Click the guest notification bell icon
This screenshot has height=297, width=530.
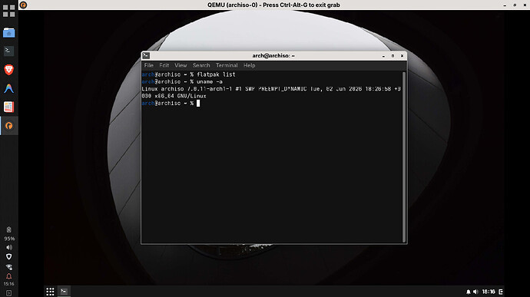click(x=468, y=292)
